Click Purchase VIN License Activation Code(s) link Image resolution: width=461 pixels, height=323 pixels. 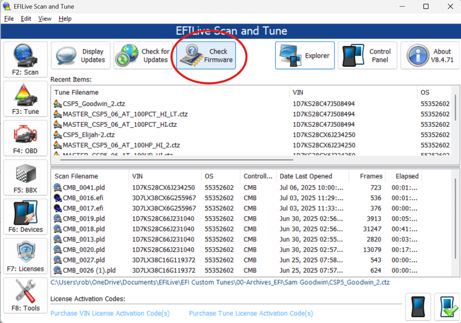pos(110,313)
